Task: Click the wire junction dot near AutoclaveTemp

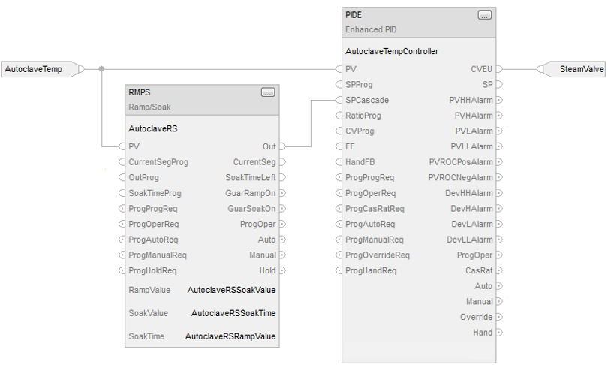Action: [101, 69]
